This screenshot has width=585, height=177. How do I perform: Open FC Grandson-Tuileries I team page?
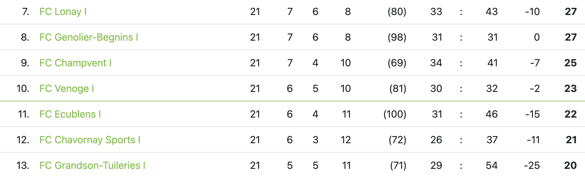coord(92,165)
